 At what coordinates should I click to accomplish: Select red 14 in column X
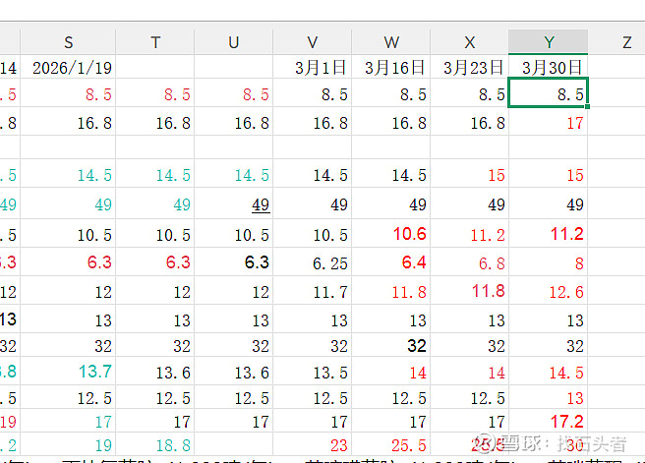click(x=469, y=372)
